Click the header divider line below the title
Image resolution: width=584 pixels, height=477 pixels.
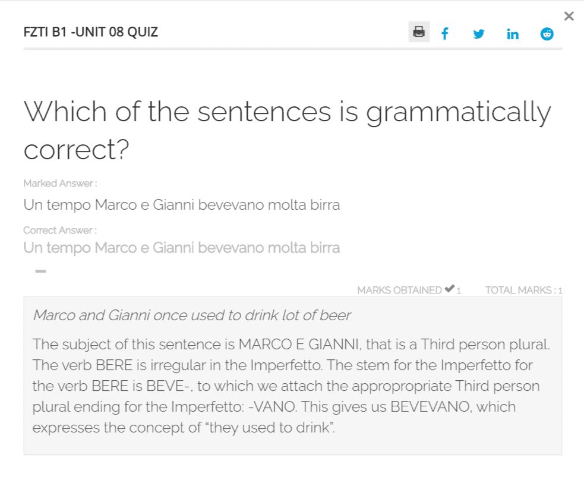pyautogui.click(x=292, y=49)
